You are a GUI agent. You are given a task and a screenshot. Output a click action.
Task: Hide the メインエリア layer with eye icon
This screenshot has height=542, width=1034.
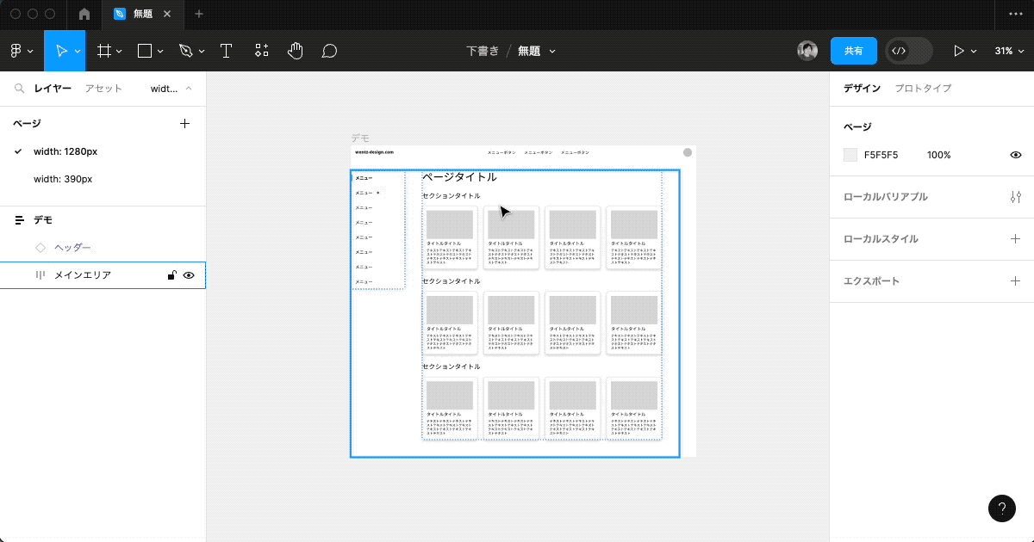189,275
